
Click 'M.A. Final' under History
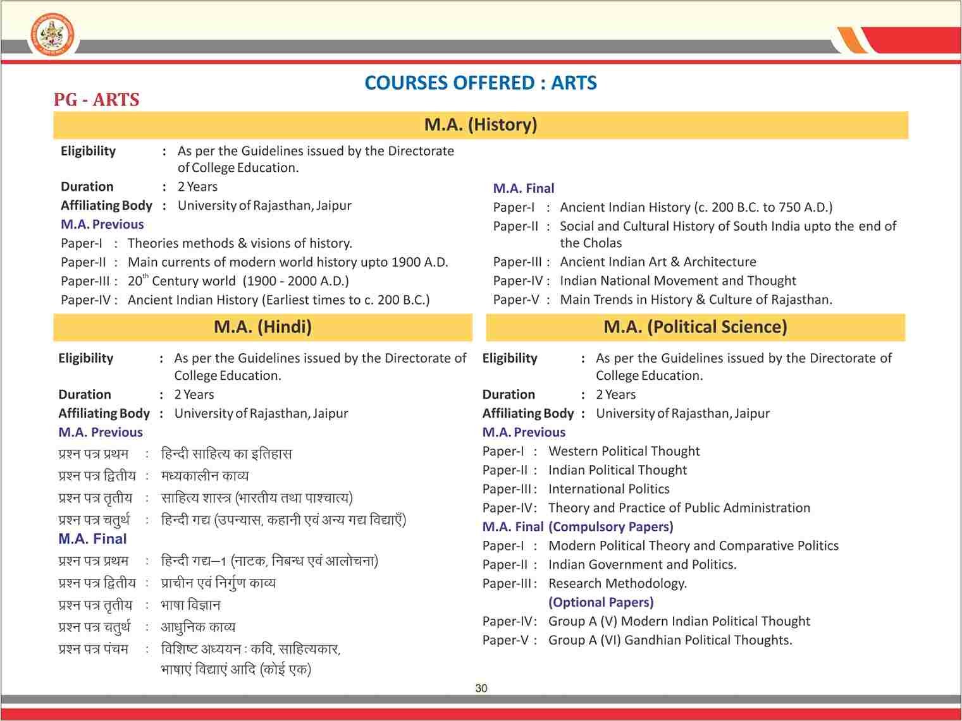pyautogui.click(x=524, y=188)
